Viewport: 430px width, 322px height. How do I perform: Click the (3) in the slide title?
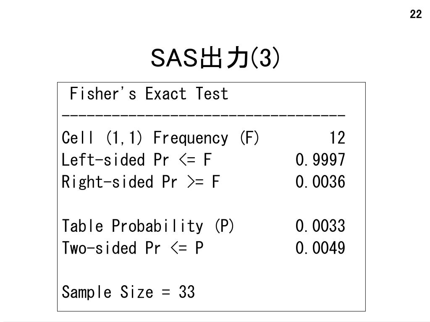pos(265,58)
